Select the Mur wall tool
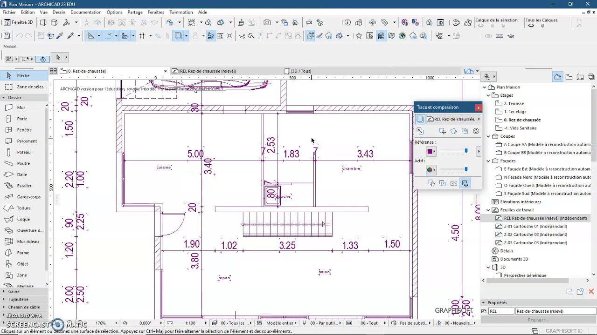Image resolution: width=597 pixels, height=335 pixels. (21, 107)
